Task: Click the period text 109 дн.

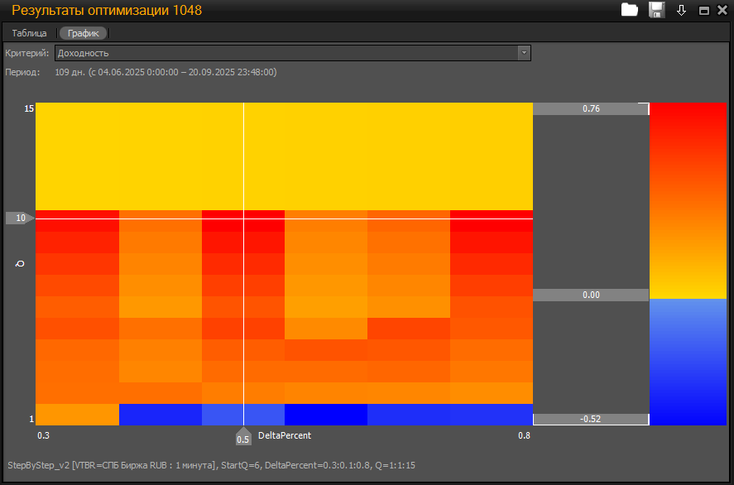Action: pos(166,72)
